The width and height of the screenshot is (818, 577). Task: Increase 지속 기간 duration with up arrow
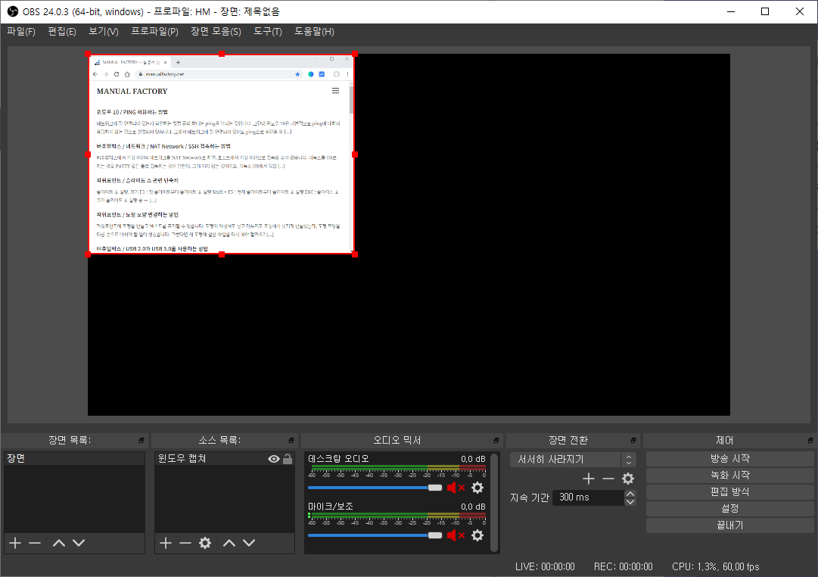[630, 494]
